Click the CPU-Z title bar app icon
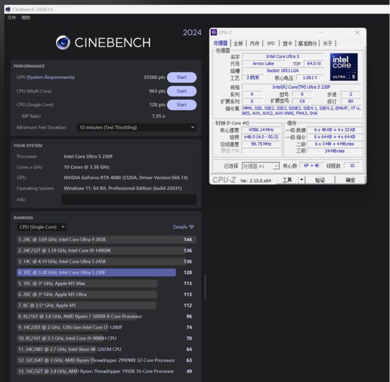This screenshot has height=382, width=390. (x=214, y=32)
